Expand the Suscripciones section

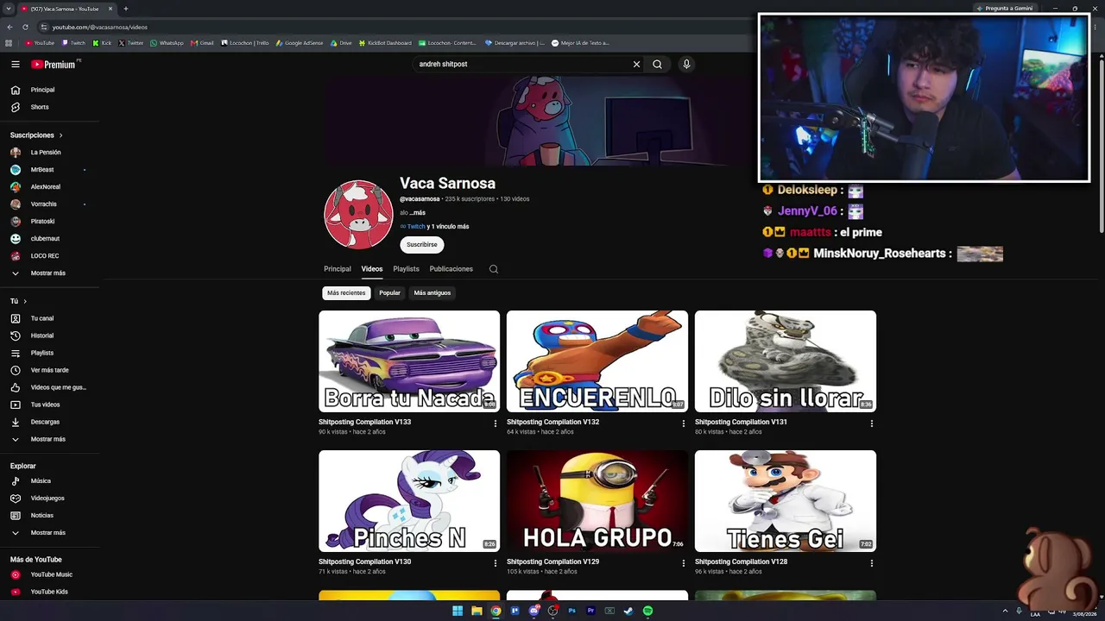[x=36, y=135]
